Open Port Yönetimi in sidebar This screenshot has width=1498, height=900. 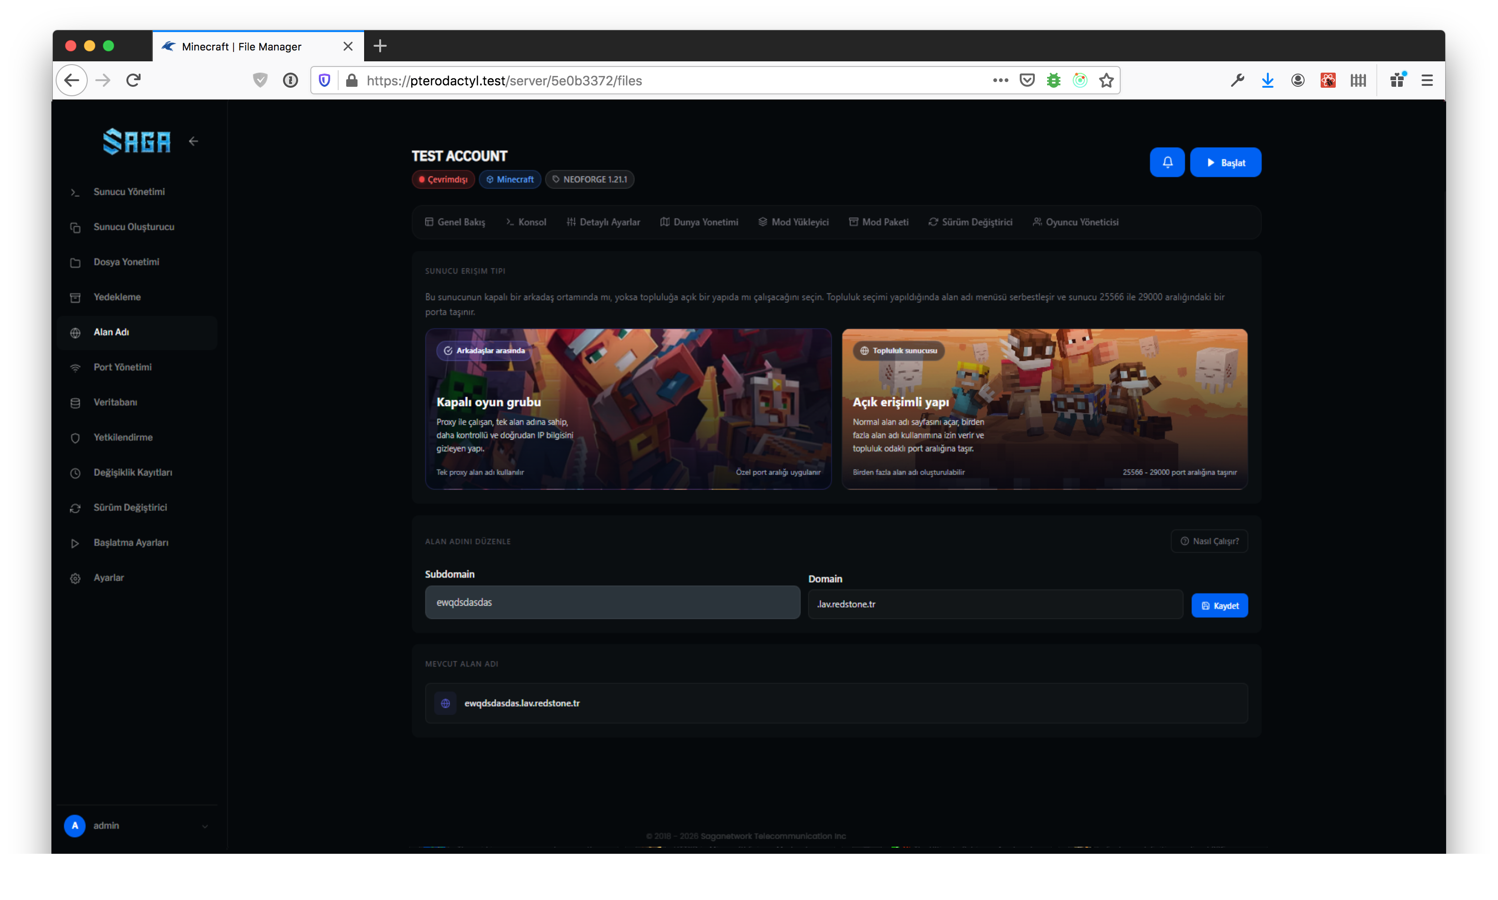pos(137,367)
